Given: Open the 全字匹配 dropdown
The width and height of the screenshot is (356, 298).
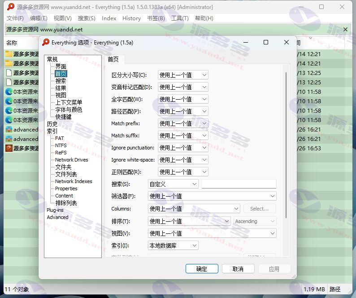Looking at the screenshot, I should pos(183,99).
